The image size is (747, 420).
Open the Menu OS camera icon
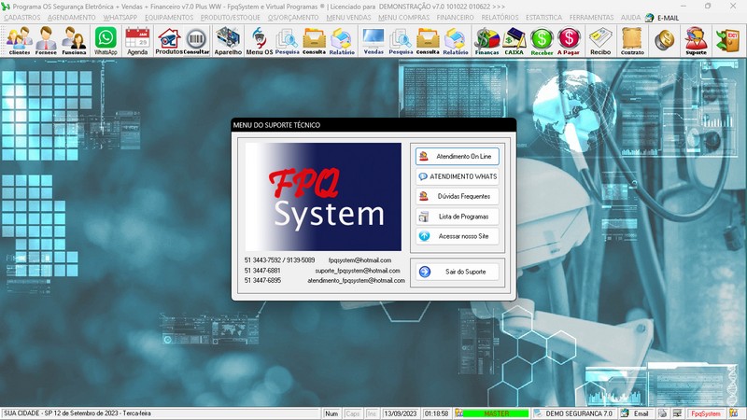(x=260, y=40)
